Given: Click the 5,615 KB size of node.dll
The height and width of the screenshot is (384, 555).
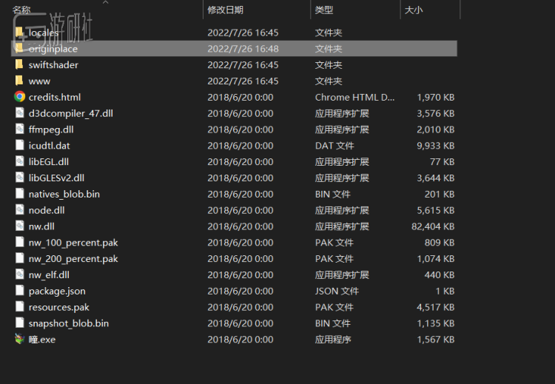Looking at the screenshot, I should pos(435,210).
